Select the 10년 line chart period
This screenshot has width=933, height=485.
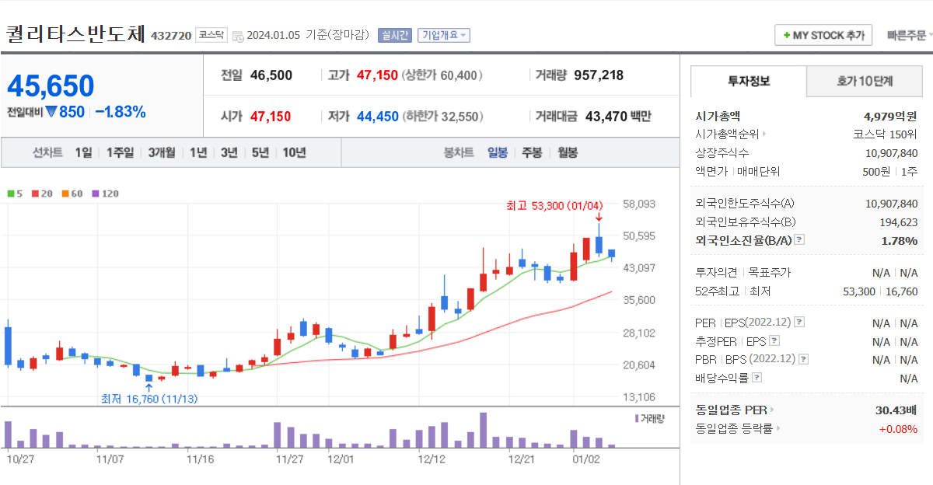pyautogui.click(x=294, y=152)
